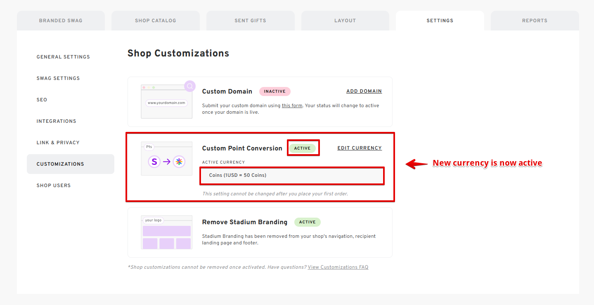Select Shop Users in the sidebar
594x305 pixels.
[x=54, y=185]
